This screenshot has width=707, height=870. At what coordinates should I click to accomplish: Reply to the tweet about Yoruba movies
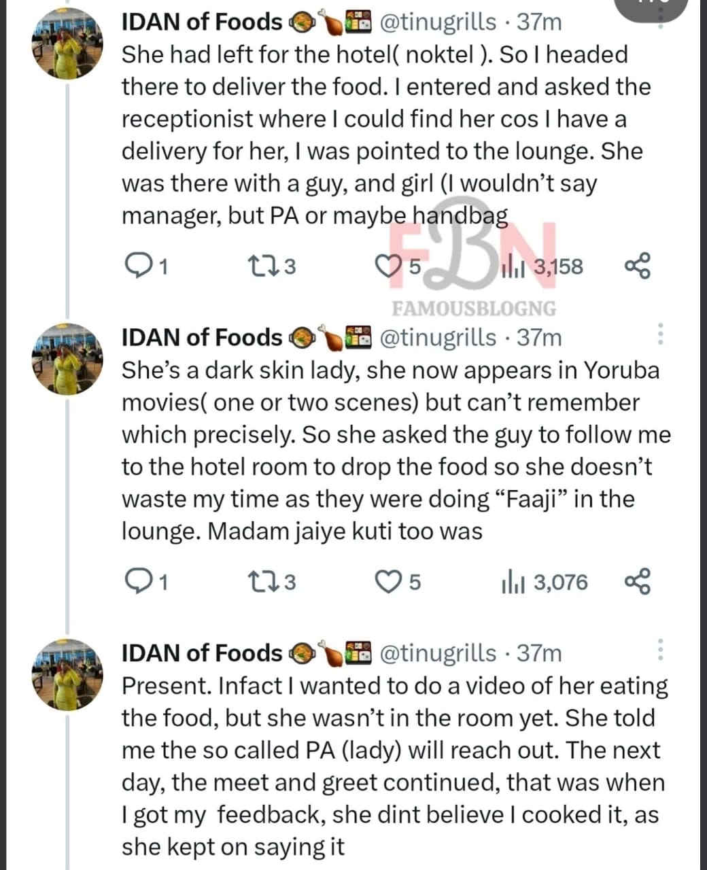point(140,582)
